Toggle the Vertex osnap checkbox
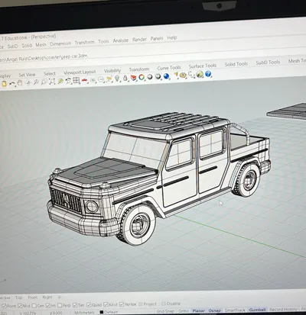This screenshot has width=306, height=315. point(122,304)
